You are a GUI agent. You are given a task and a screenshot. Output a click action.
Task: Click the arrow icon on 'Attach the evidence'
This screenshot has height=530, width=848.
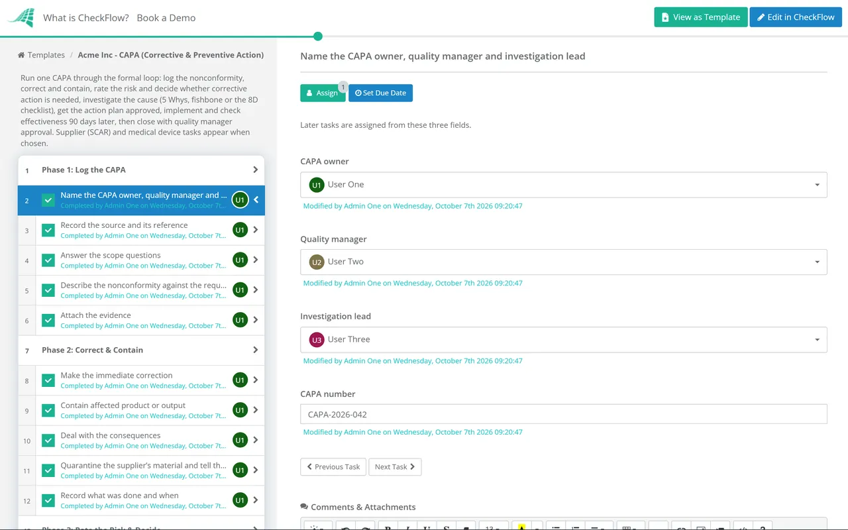[256, 320]
